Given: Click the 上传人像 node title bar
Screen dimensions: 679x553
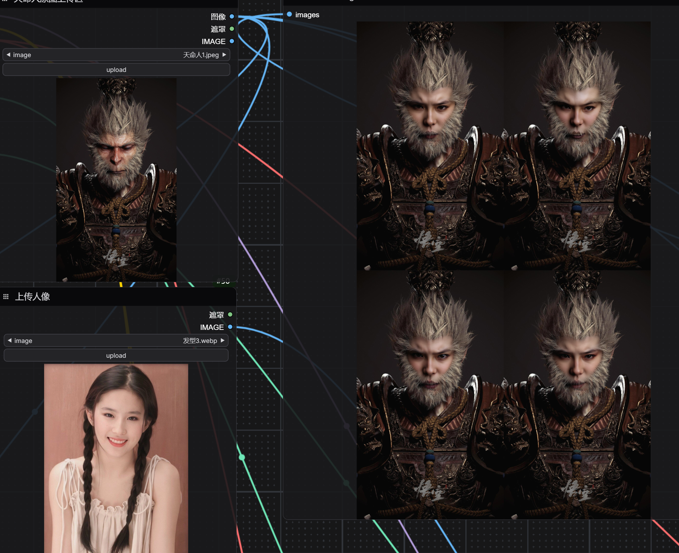Looking at the screenshot, I should pyautogui.click(x=118, y=297).
